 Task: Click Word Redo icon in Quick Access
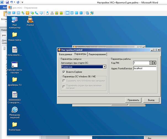click(x=18, y=2)
